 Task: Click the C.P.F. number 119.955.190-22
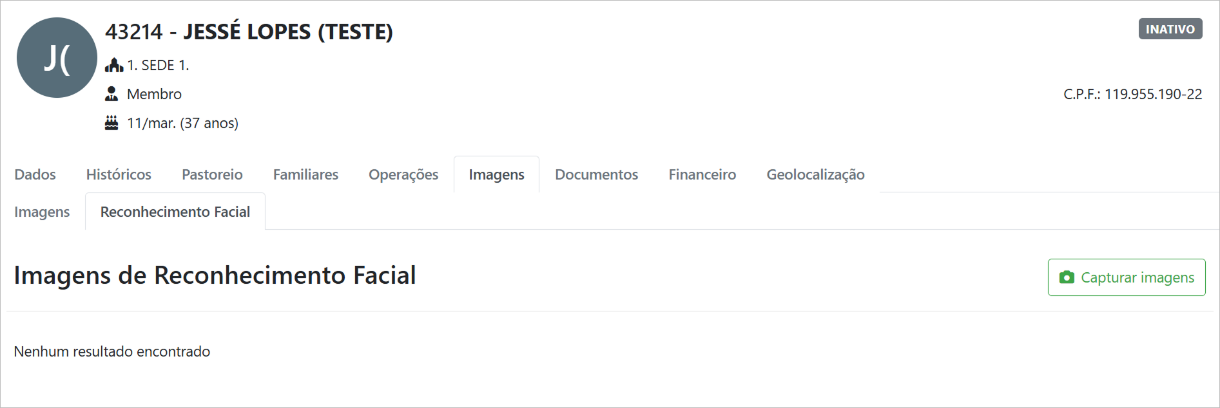click(1153, 94)
